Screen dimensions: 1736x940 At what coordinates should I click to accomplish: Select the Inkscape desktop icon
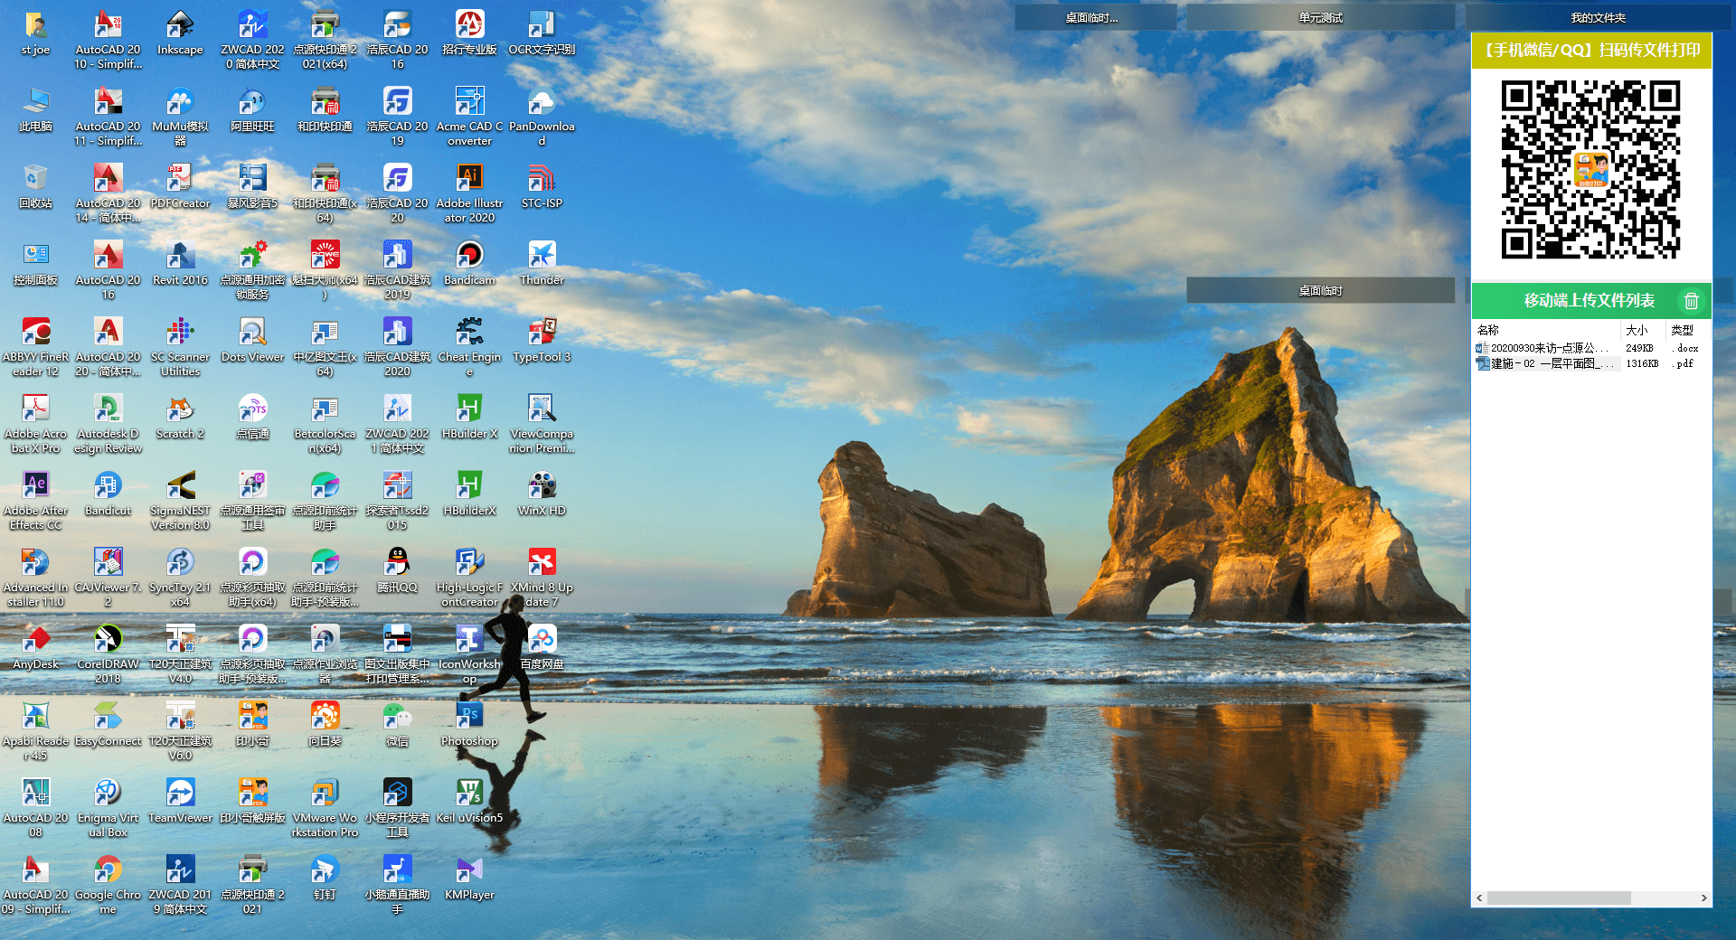180,25
